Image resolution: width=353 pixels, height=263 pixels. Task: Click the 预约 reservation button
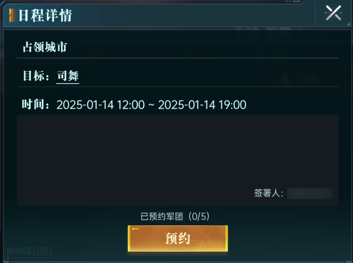(x=178, y=238)
